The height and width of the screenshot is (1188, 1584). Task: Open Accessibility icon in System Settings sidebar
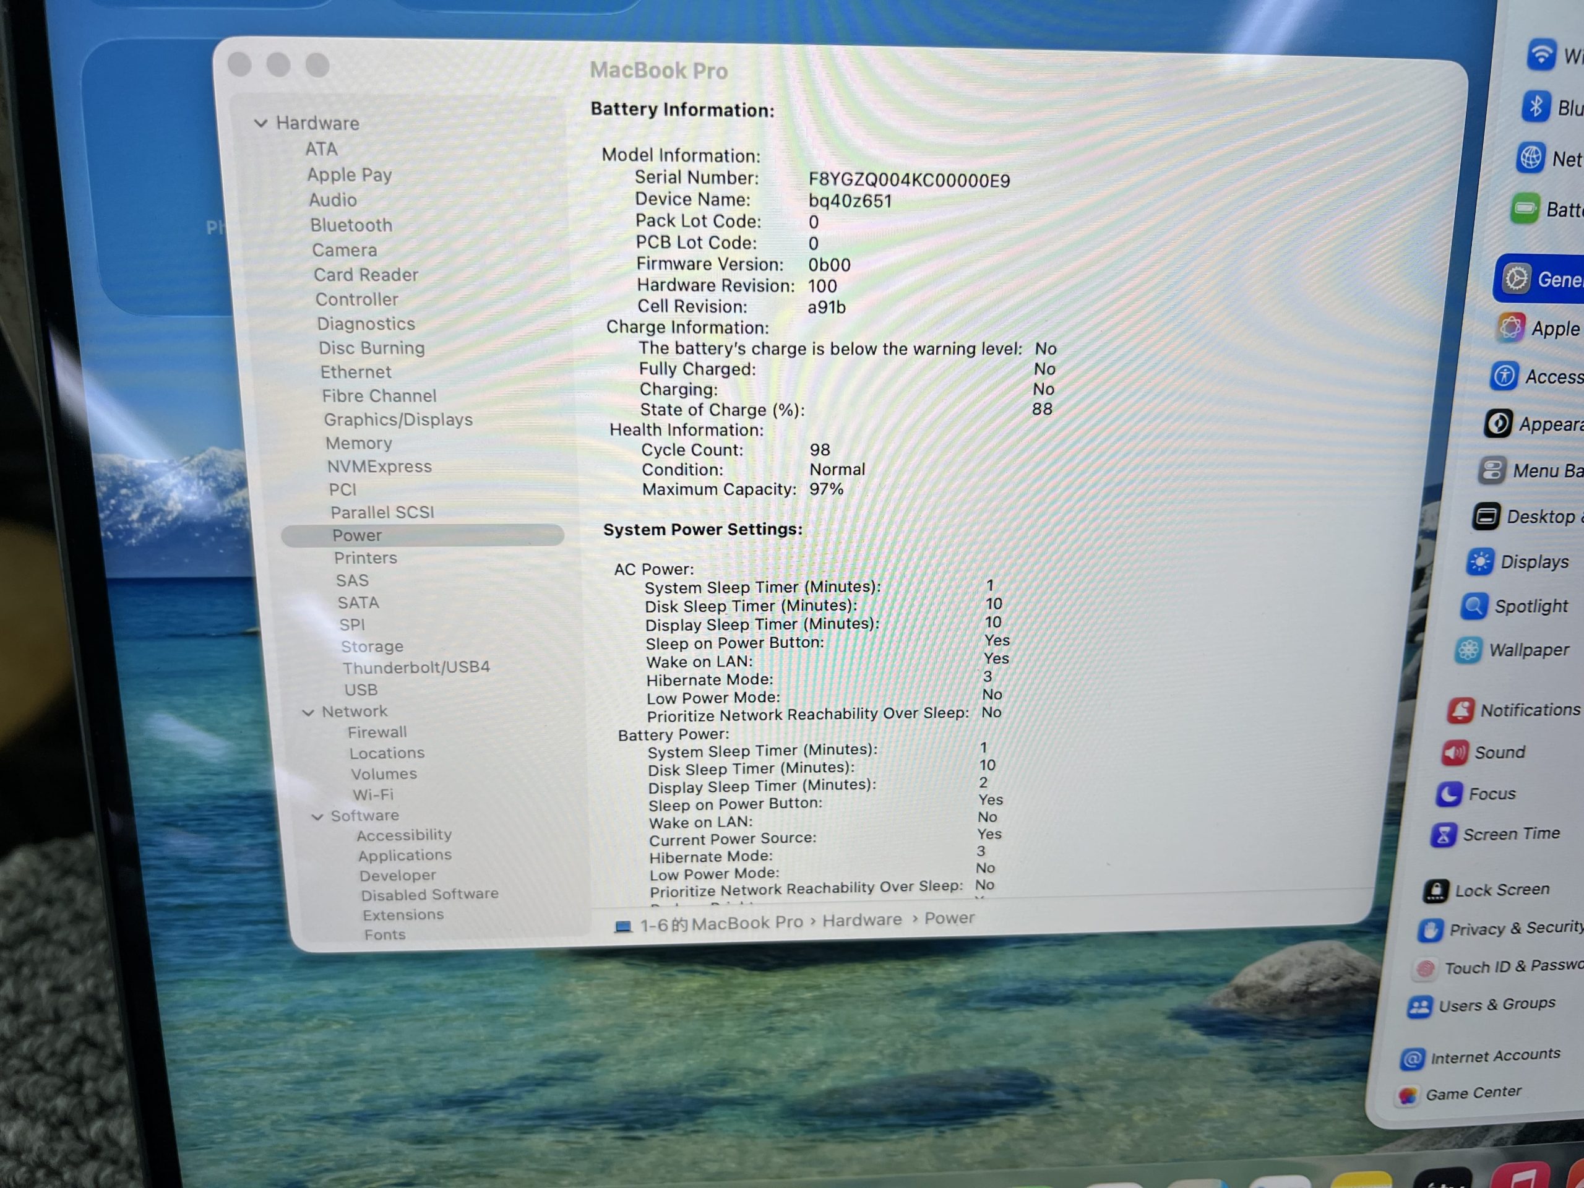[x=1505, y=376]
